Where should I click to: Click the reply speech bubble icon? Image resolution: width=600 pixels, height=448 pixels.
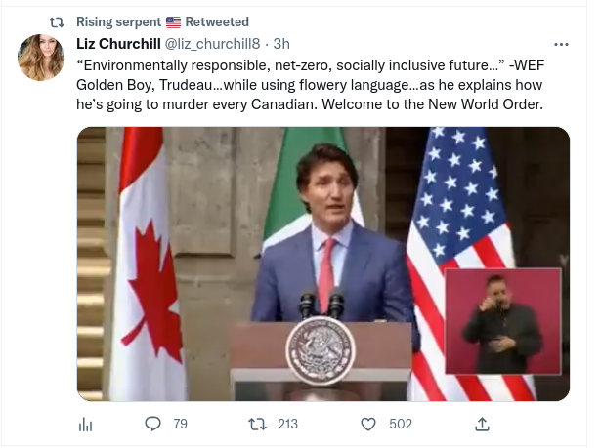tap(152, 424)
